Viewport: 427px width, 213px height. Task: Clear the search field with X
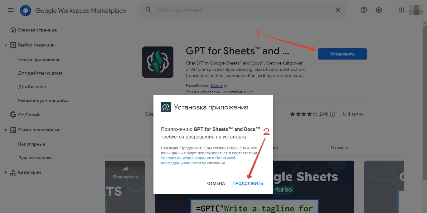pos(338,10)
